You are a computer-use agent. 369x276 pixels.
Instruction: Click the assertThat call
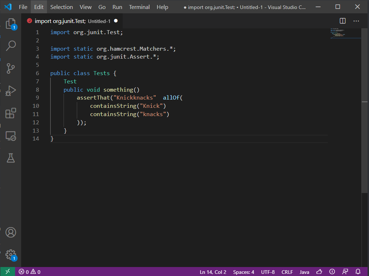tap(93, 98)
